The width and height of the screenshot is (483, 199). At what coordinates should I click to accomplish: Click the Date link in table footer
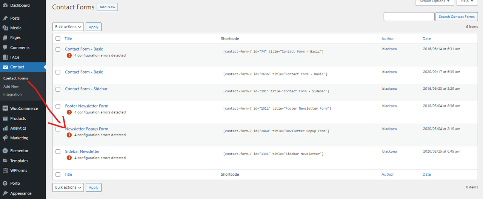[427, 175]
